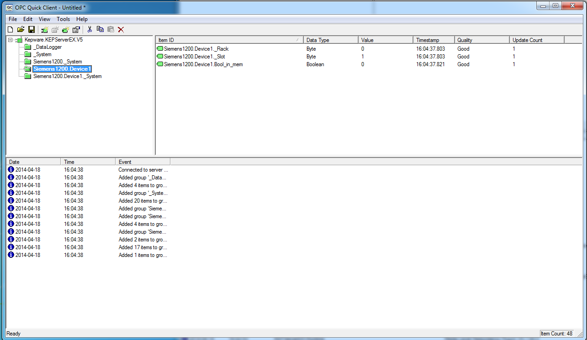Click the Update Count cell in the Bool_in_mem row

coord(513,64)
